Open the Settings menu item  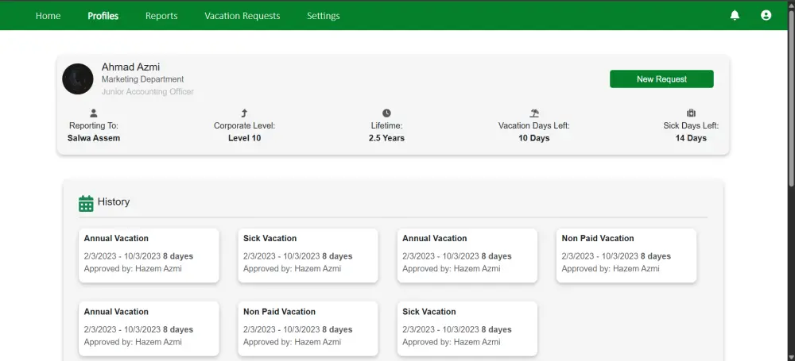tap(324, 16)
